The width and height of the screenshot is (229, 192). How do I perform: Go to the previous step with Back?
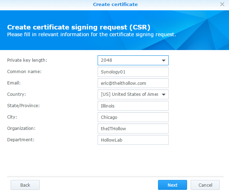coord(25,185)
